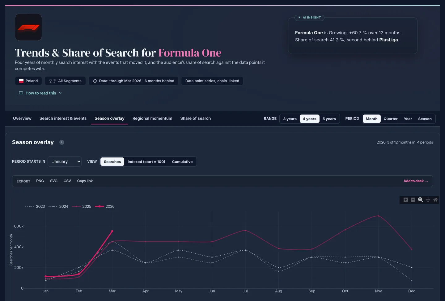Open Search interest & events tab

(x=63, y=118)
